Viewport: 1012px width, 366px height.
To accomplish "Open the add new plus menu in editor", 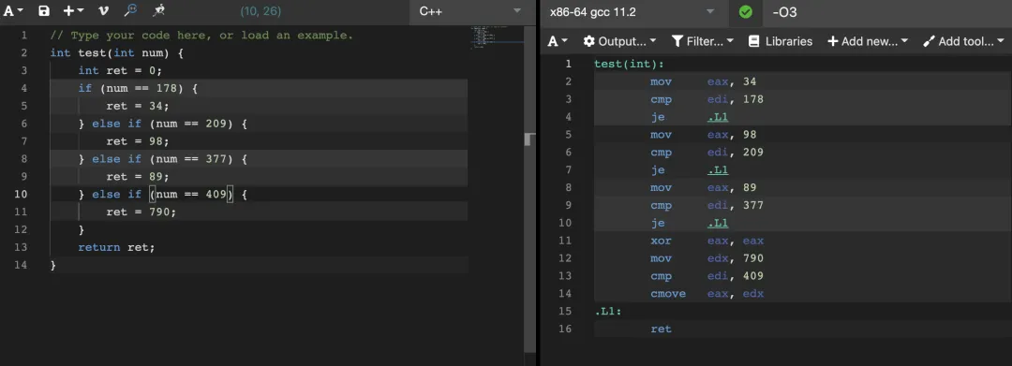I will click(x=73, y=11).
